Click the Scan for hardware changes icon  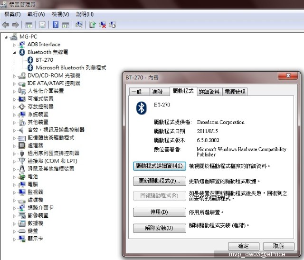coord(79,25)
